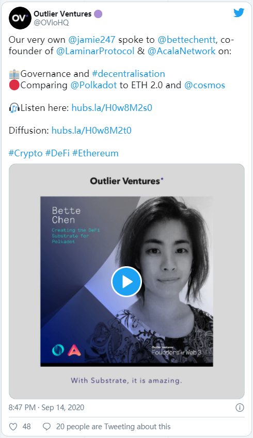The height and width of the screenshot is (438, 253).
Task: Follow the Diffusion hubs.la/H0w8M2t0 link
Action: point(91,131)
